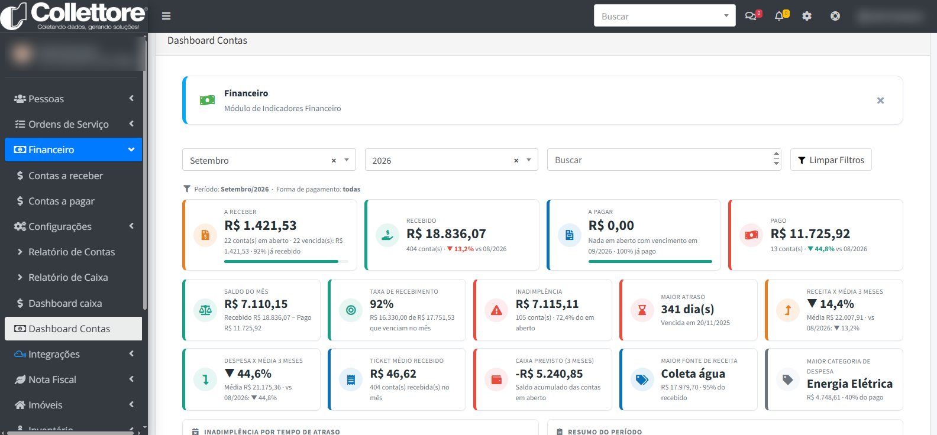Expand Ordens de Serviço sidebar menu
The width and height of the screenshot is (937, 435).
(73, 124)
